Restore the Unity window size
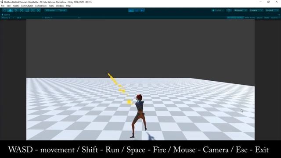The width and height of the screenshot is (281, 158). pyautogui.click(x=268, y=2)
